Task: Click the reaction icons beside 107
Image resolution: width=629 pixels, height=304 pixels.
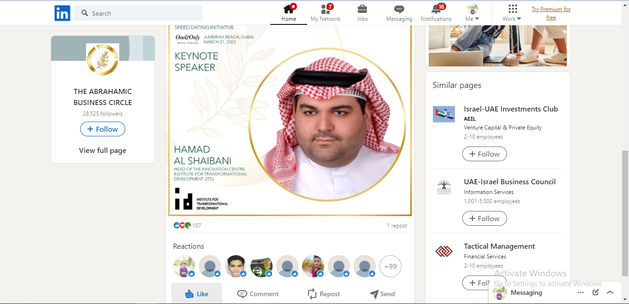Action: [182, 225]
